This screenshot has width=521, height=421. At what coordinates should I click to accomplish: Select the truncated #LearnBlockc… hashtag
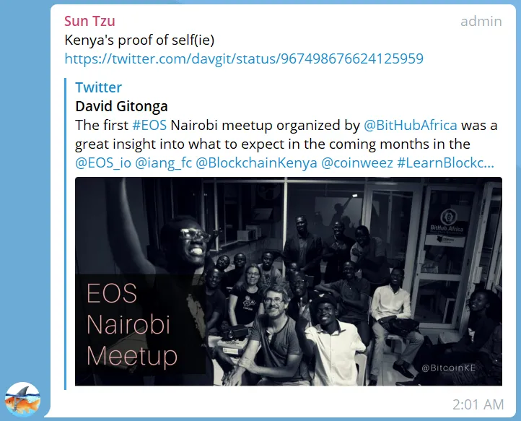click(x=445, y=163)
